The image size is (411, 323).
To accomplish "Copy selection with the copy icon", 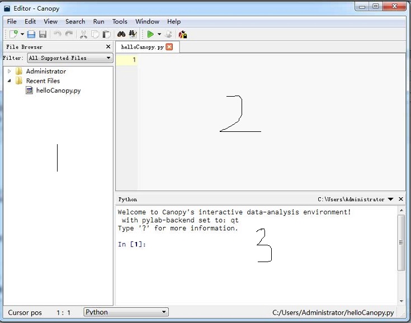I will tap(95, 34).
